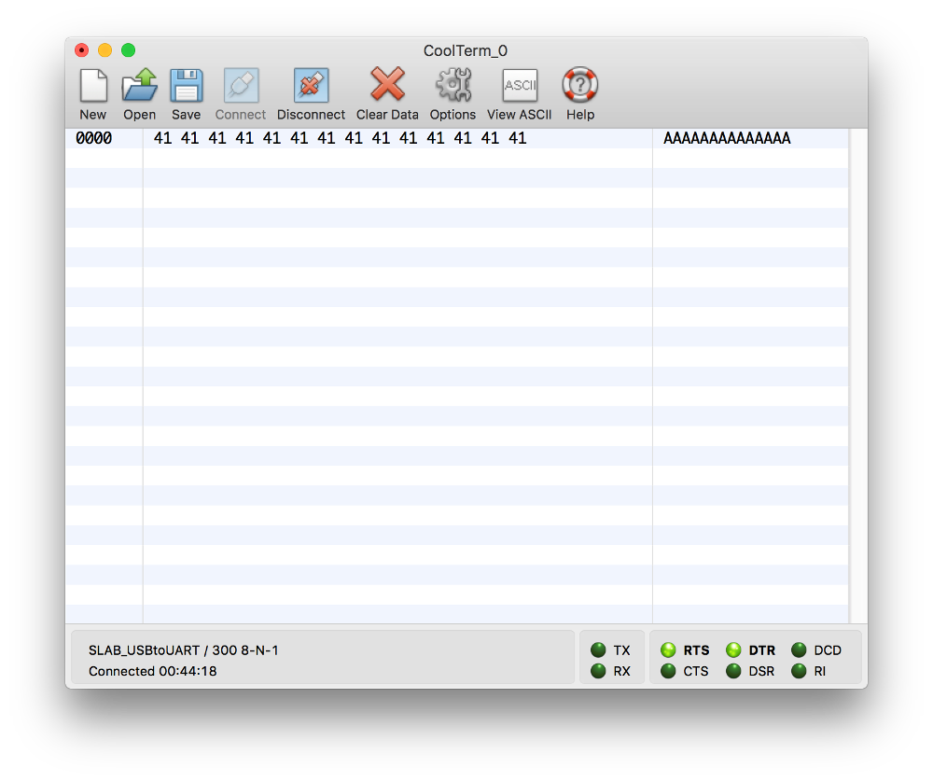933x782 pixels.
Task: Click the CTS status LED
Action: 668,671
